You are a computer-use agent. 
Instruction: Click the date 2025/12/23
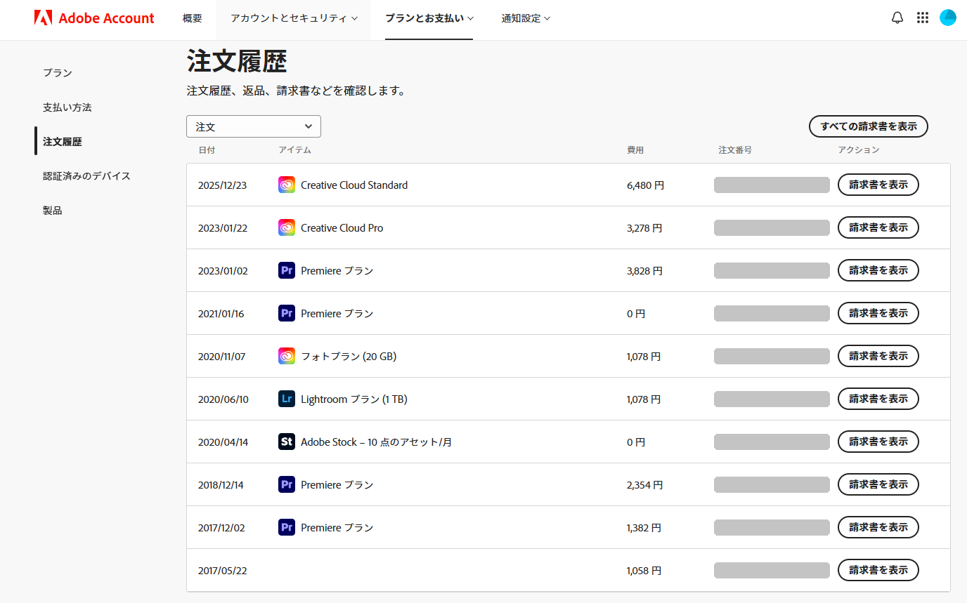tap(223, 185)
